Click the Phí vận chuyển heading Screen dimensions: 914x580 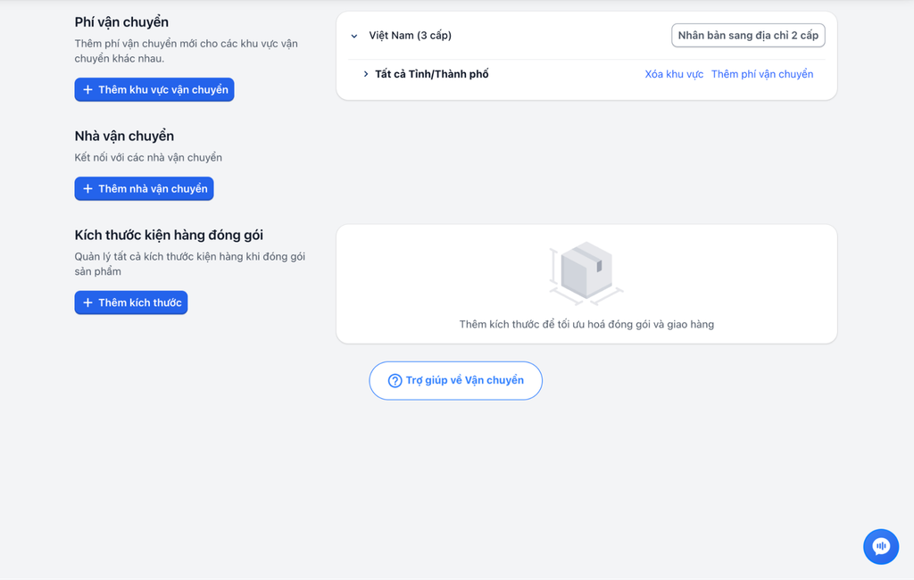[121, 22]
